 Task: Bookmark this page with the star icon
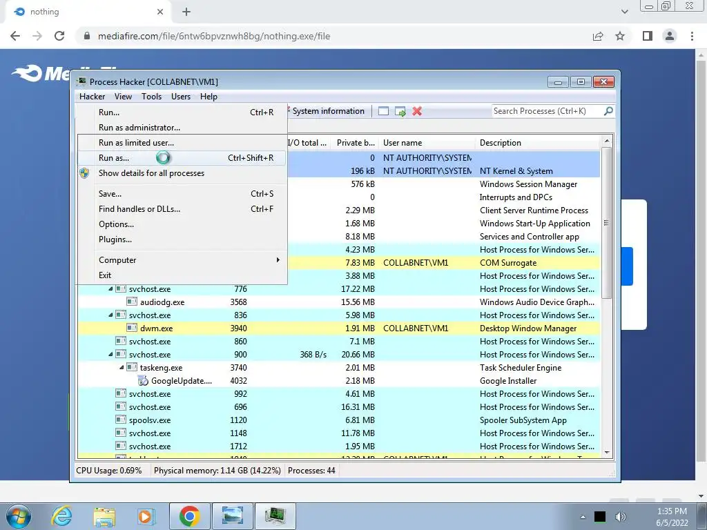coord(620,36)
